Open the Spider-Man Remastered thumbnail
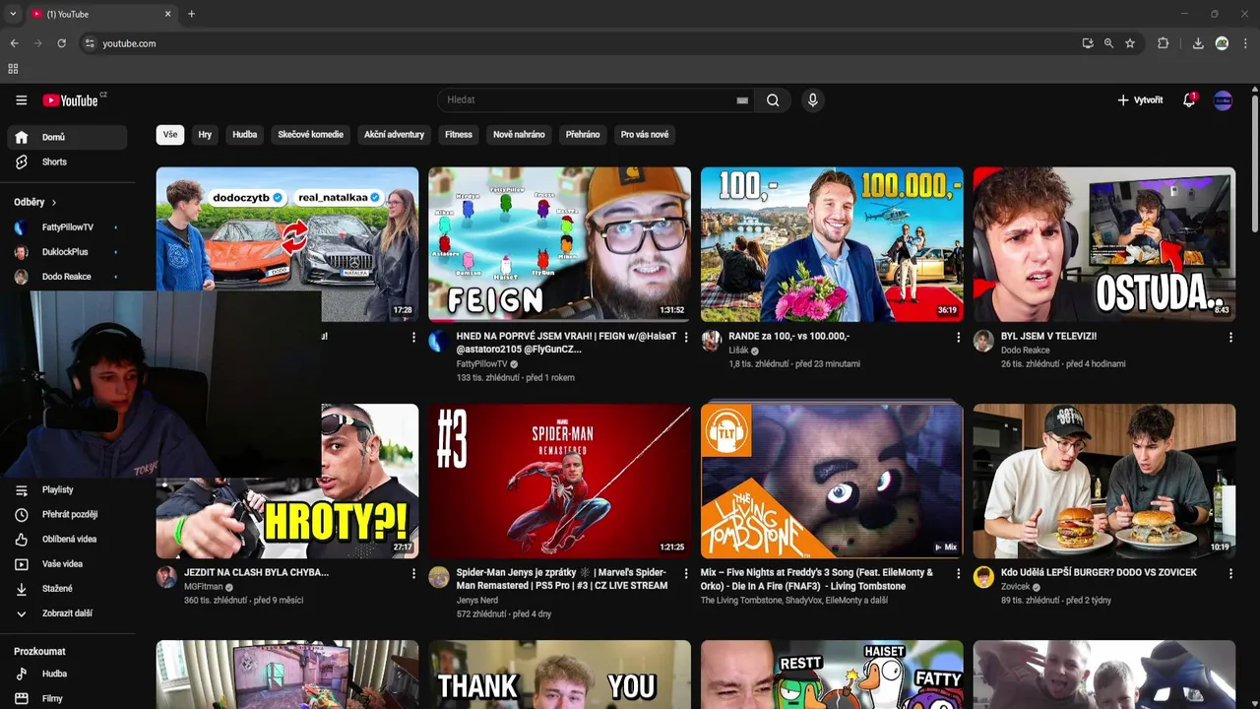 [x=559, y=482]
